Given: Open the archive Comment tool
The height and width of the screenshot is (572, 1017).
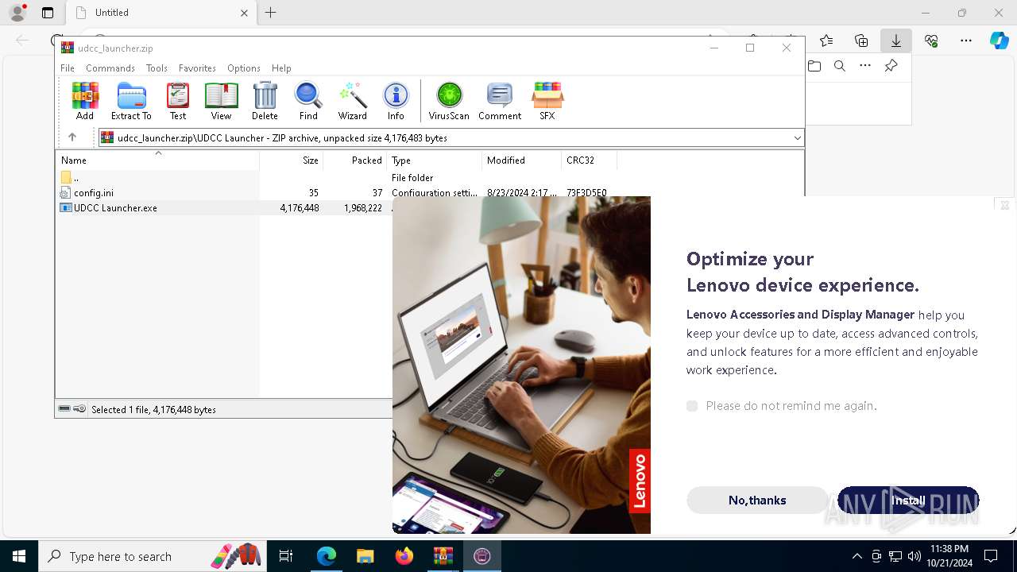Looking at the screenshot, I should pos(500,101).
